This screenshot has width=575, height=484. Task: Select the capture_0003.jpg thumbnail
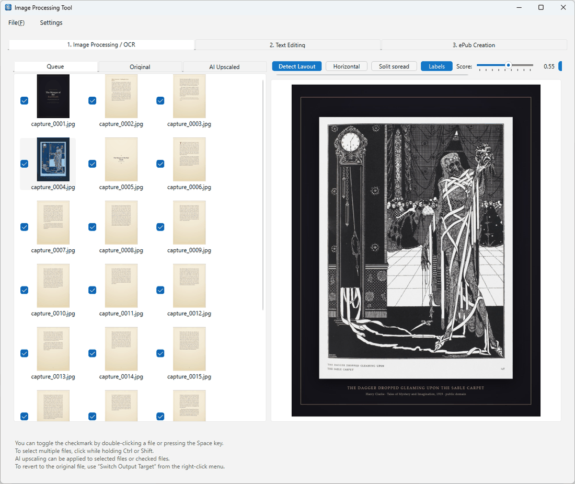point(189,96)
